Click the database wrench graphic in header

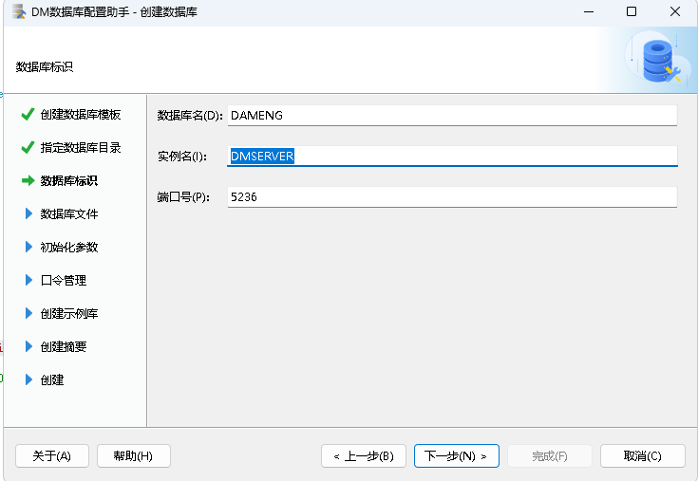point(660,61)
